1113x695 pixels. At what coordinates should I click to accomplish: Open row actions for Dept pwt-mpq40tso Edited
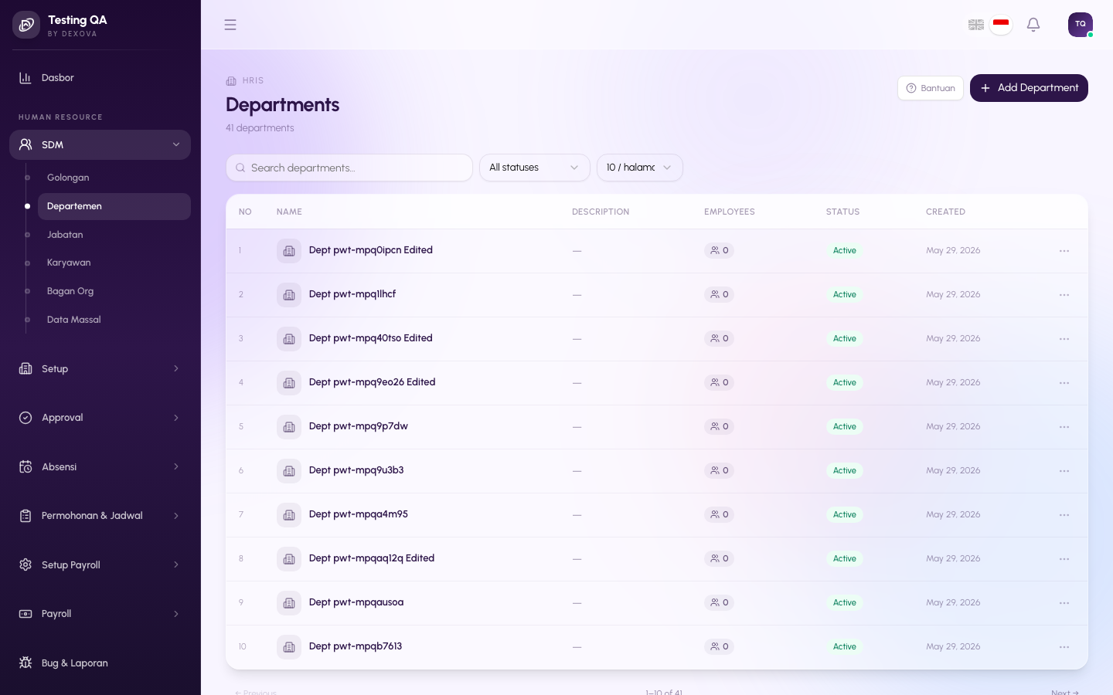click(x=1064, y=339)
